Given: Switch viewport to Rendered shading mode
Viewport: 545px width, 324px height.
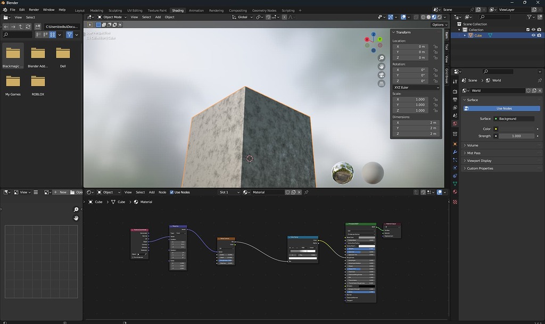Looking at the screenshot, I should [439, 17].
